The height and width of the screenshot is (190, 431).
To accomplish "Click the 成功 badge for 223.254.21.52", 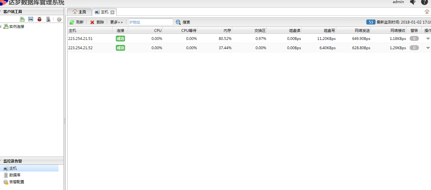I will [120, 48].
